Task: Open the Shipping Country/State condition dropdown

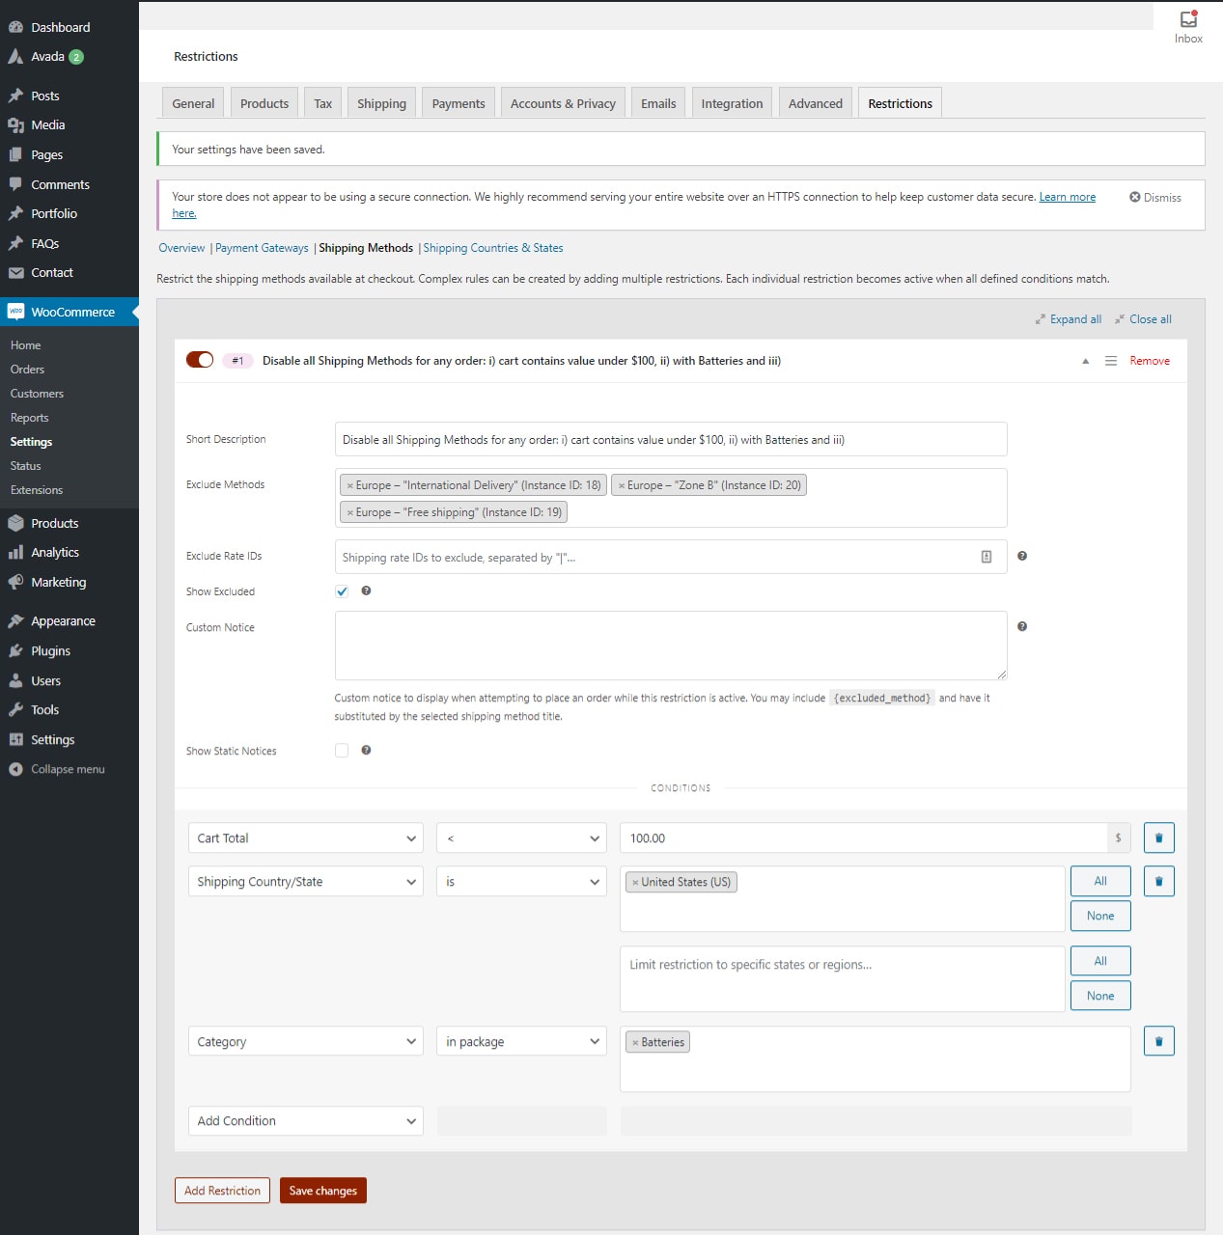Action: [306, 882]
